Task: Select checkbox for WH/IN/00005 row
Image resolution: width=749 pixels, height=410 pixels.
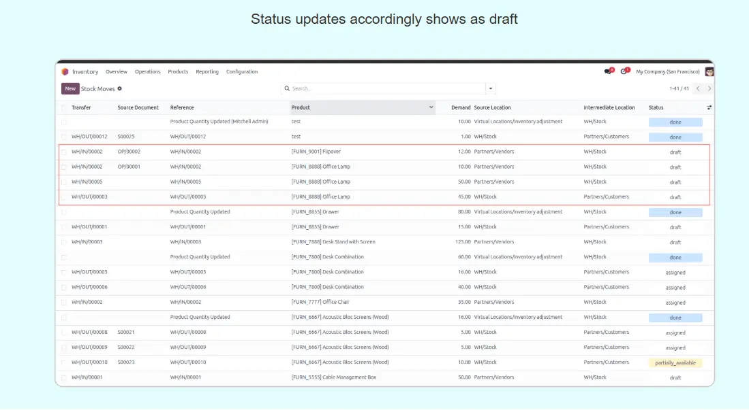Action: coord(64,182)
